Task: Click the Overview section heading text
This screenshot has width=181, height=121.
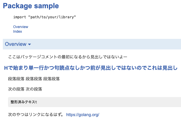Action: [16, 44]
